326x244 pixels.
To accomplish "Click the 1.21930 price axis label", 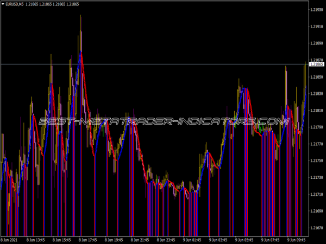I will pos(317,10).
